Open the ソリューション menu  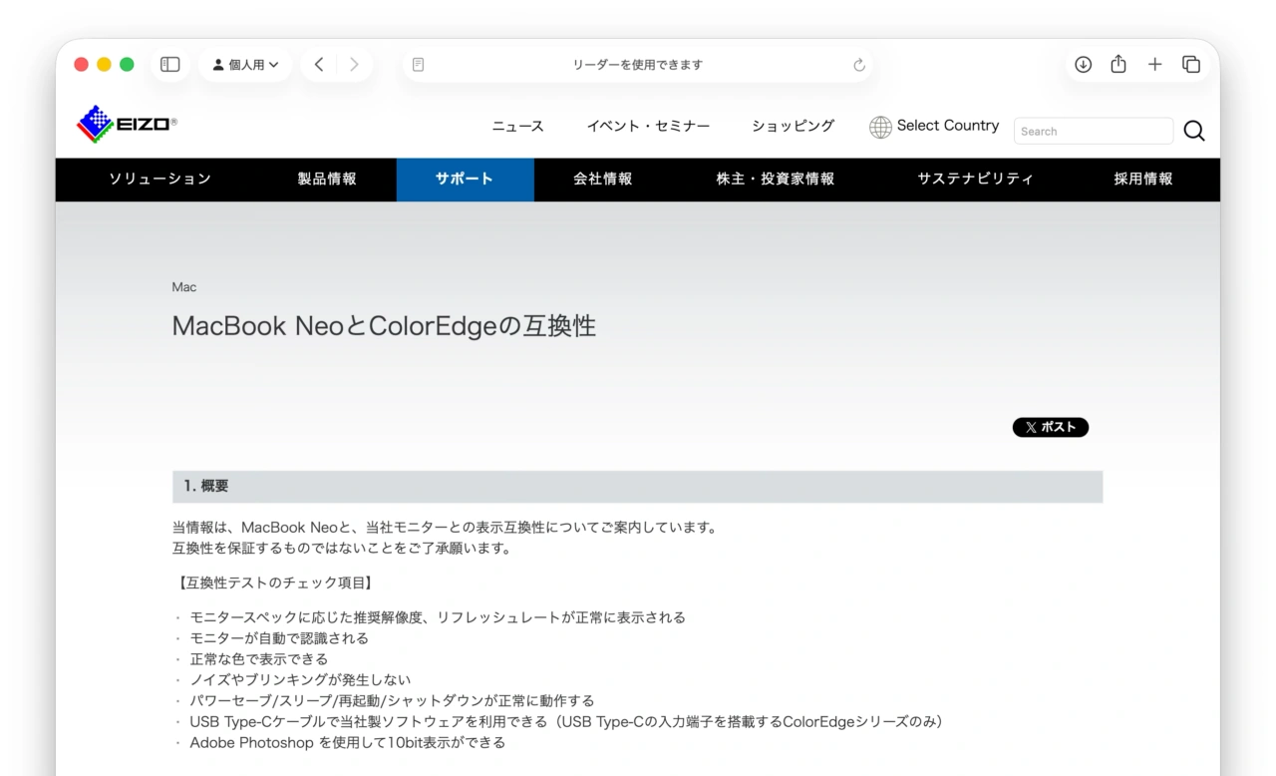coord(160,180)
